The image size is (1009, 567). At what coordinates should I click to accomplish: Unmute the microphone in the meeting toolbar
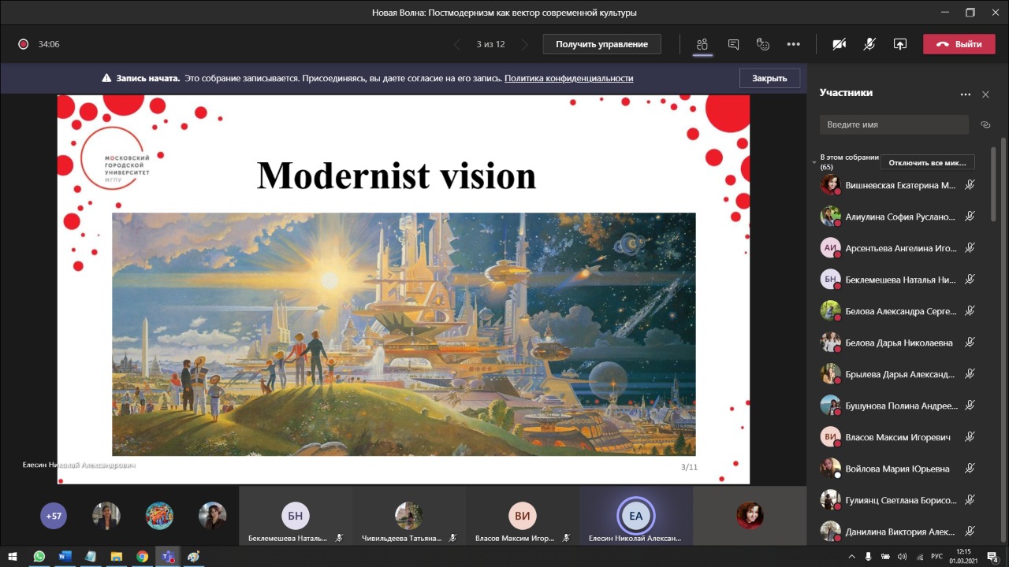click(x=869, y=44)
